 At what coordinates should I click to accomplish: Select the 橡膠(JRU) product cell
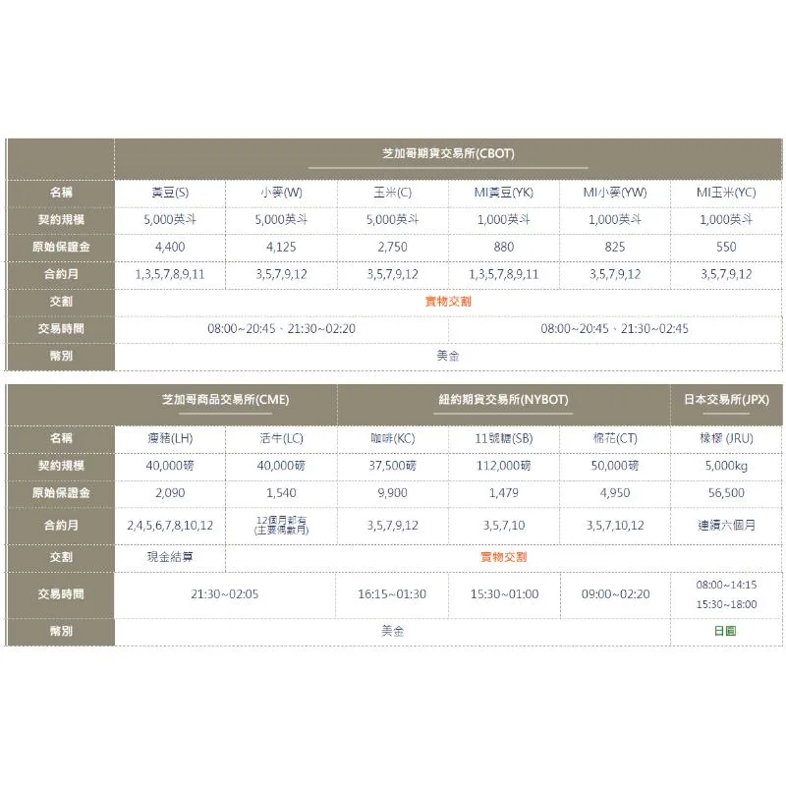[726, 438]
